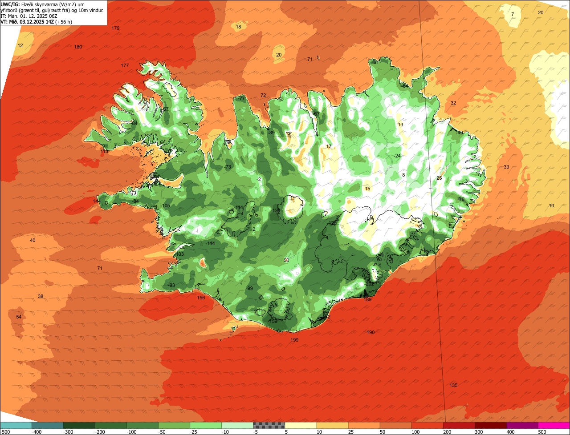
Task: Click the value 32 northeast of Iceland
Action: click(x=453, y=103)
